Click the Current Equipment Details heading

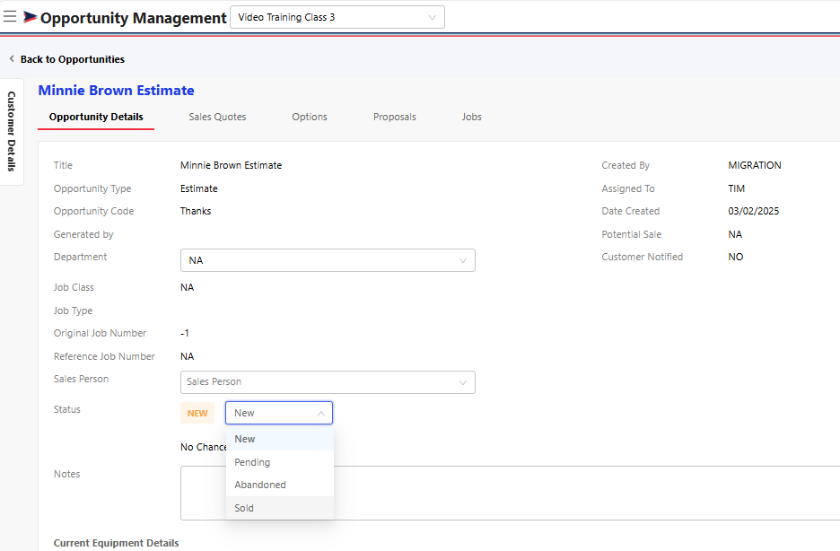[x=117, y=543]
